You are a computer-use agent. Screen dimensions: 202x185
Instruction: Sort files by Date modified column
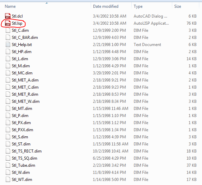[106, 6]
